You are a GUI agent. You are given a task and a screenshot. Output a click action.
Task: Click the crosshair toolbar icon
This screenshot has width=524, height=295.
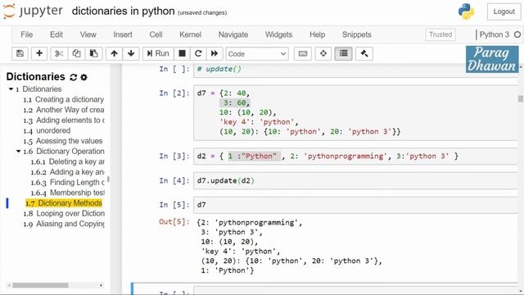[x=323, y=53]
